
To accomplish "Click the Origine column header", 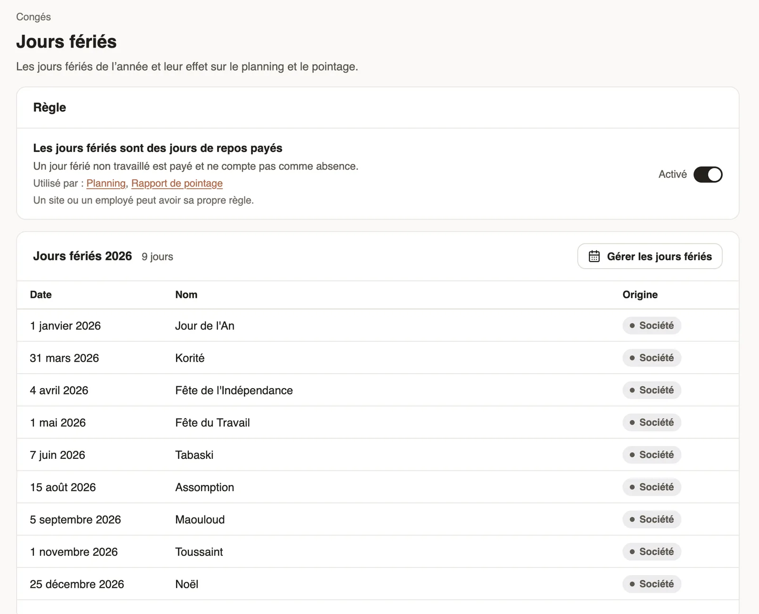I will pos(640,295).
